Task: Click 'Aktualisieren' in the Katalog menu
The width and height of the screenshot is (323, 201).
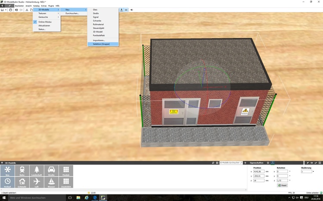Action: (x=44, y=25)
